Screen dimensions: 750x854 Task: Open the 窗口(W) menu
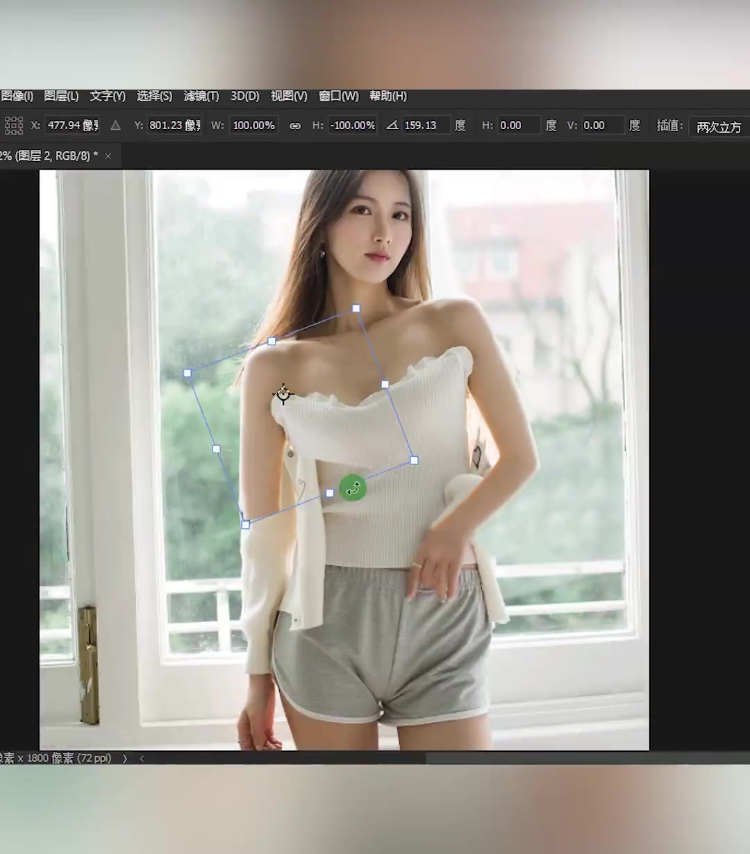tap(338, 96)
